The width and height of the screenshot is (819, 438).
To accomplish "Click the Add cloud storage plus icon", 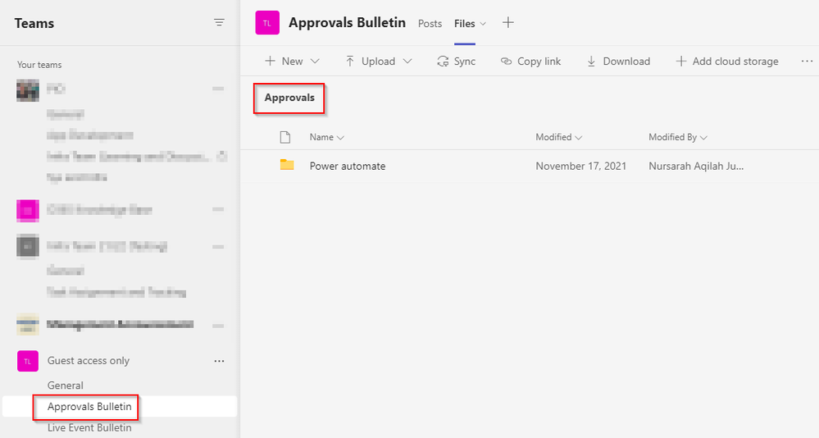I will tap(681, 62).
